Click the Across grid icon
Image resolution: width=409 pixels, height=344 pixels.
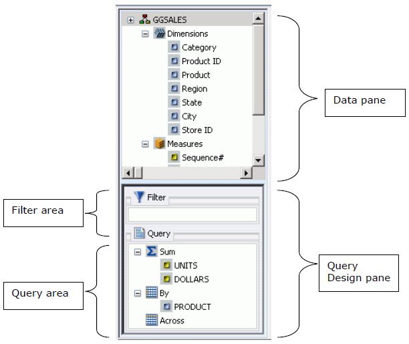(152, 320)
